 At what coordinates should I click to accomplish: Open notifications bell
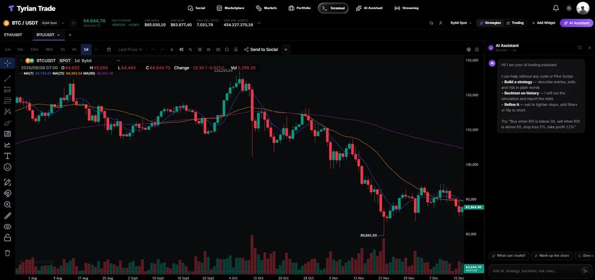556,8
